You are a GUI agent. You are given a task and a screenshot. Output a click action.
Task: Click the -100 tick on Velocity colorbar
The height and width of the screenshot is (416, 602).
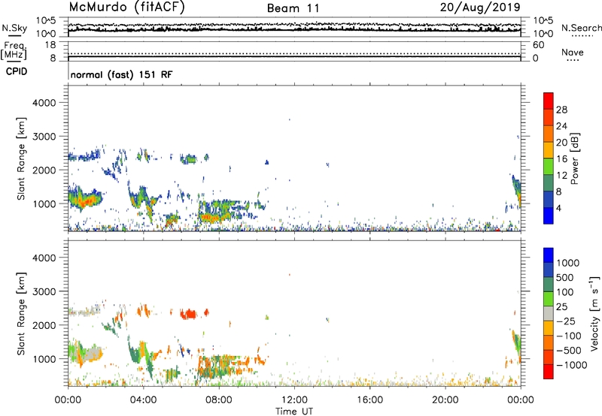coord(568,336)
